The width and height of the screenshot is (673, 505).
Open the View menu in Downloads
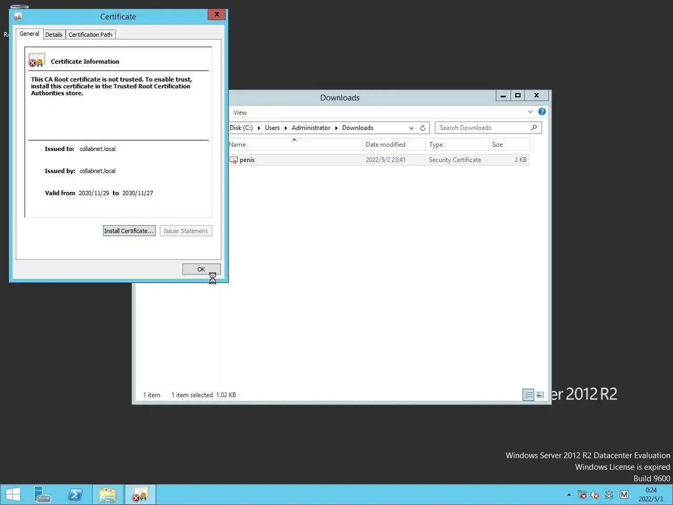[240, 113]
